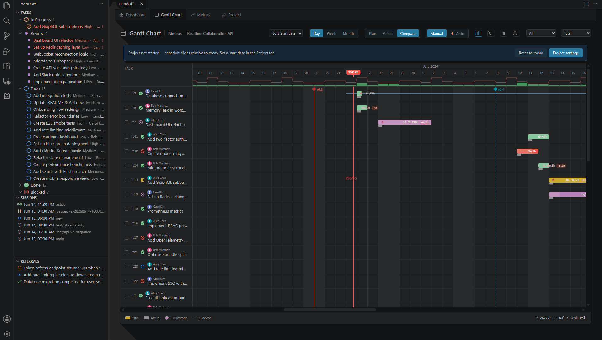
Task: Select the Week zoom option
Action: 331,33
